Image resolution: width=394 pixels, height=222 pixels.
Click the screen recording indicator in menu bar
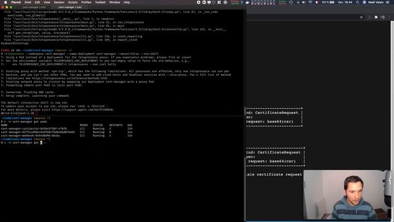tap(198, 2)
